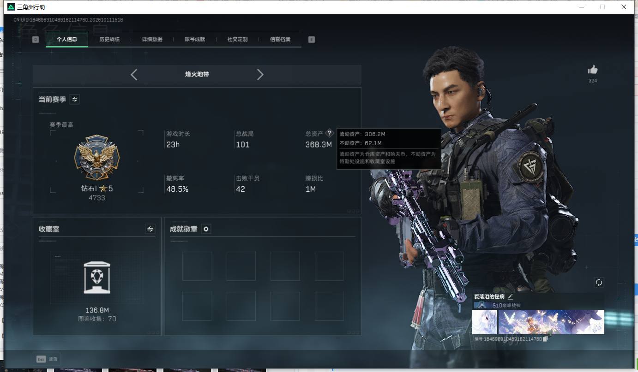Click the 钻石I rank label
The height and width of the screenshot is (372, 638).
97,189
